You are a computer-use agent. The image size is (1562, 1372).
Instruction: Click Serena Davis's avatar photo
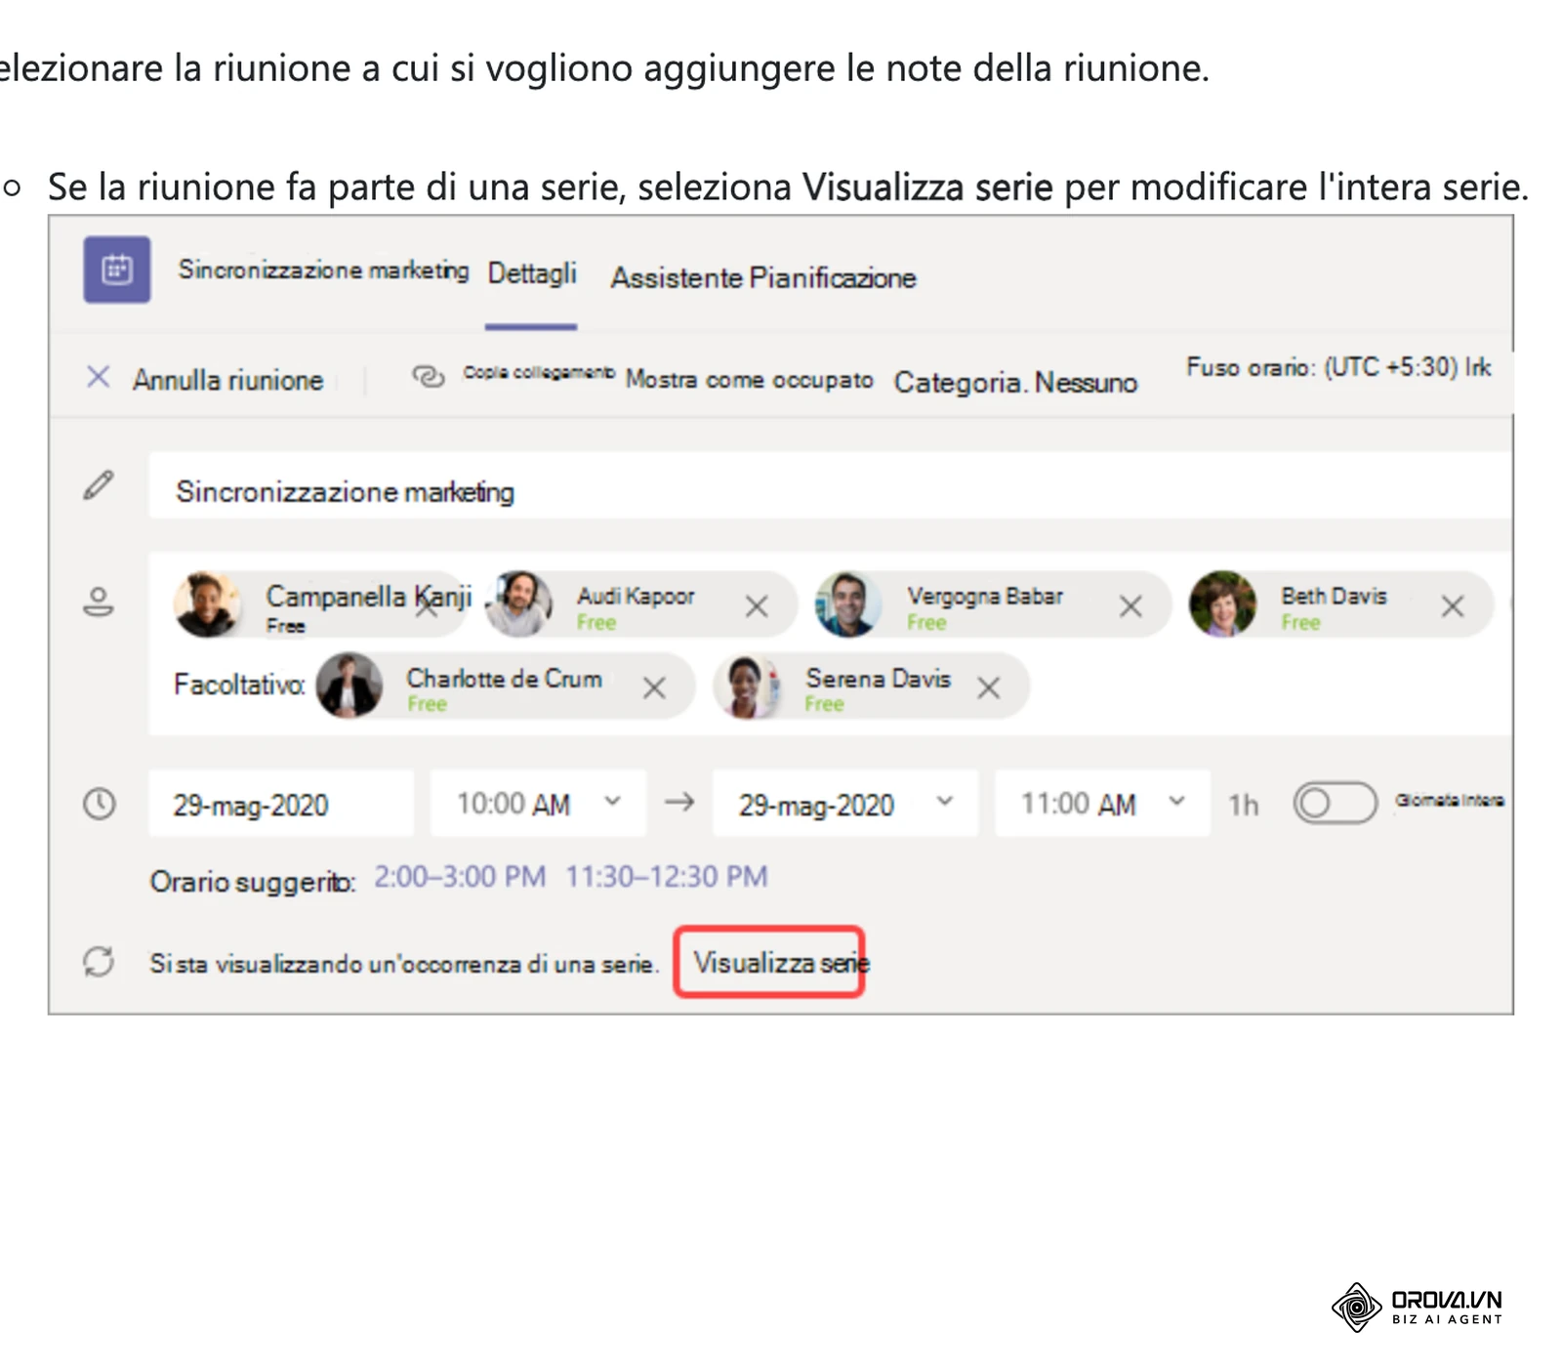coord(747,686)
